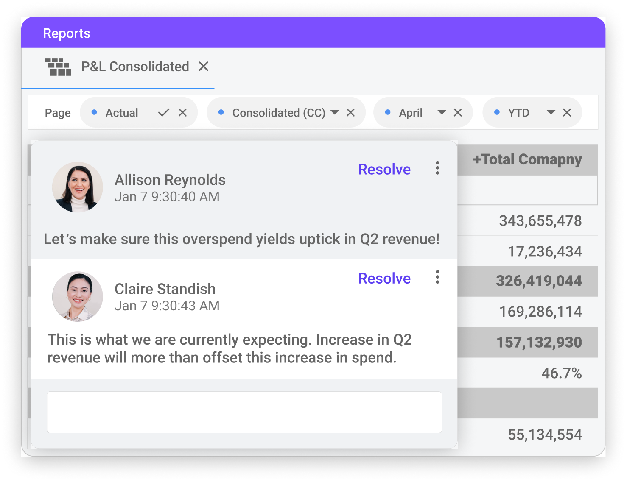The image size is (627, 482).
Task: Close the P&L Consolidated tab
Action: [204, 67]
